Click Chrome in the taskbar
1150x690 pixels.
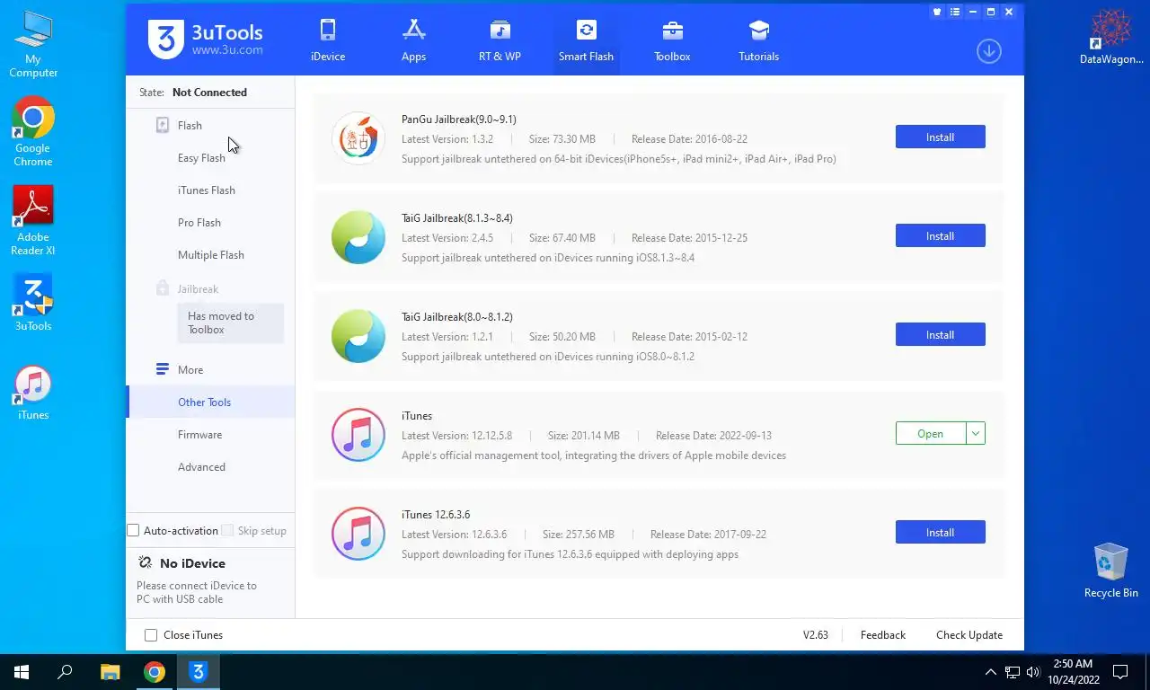[155, 671]
